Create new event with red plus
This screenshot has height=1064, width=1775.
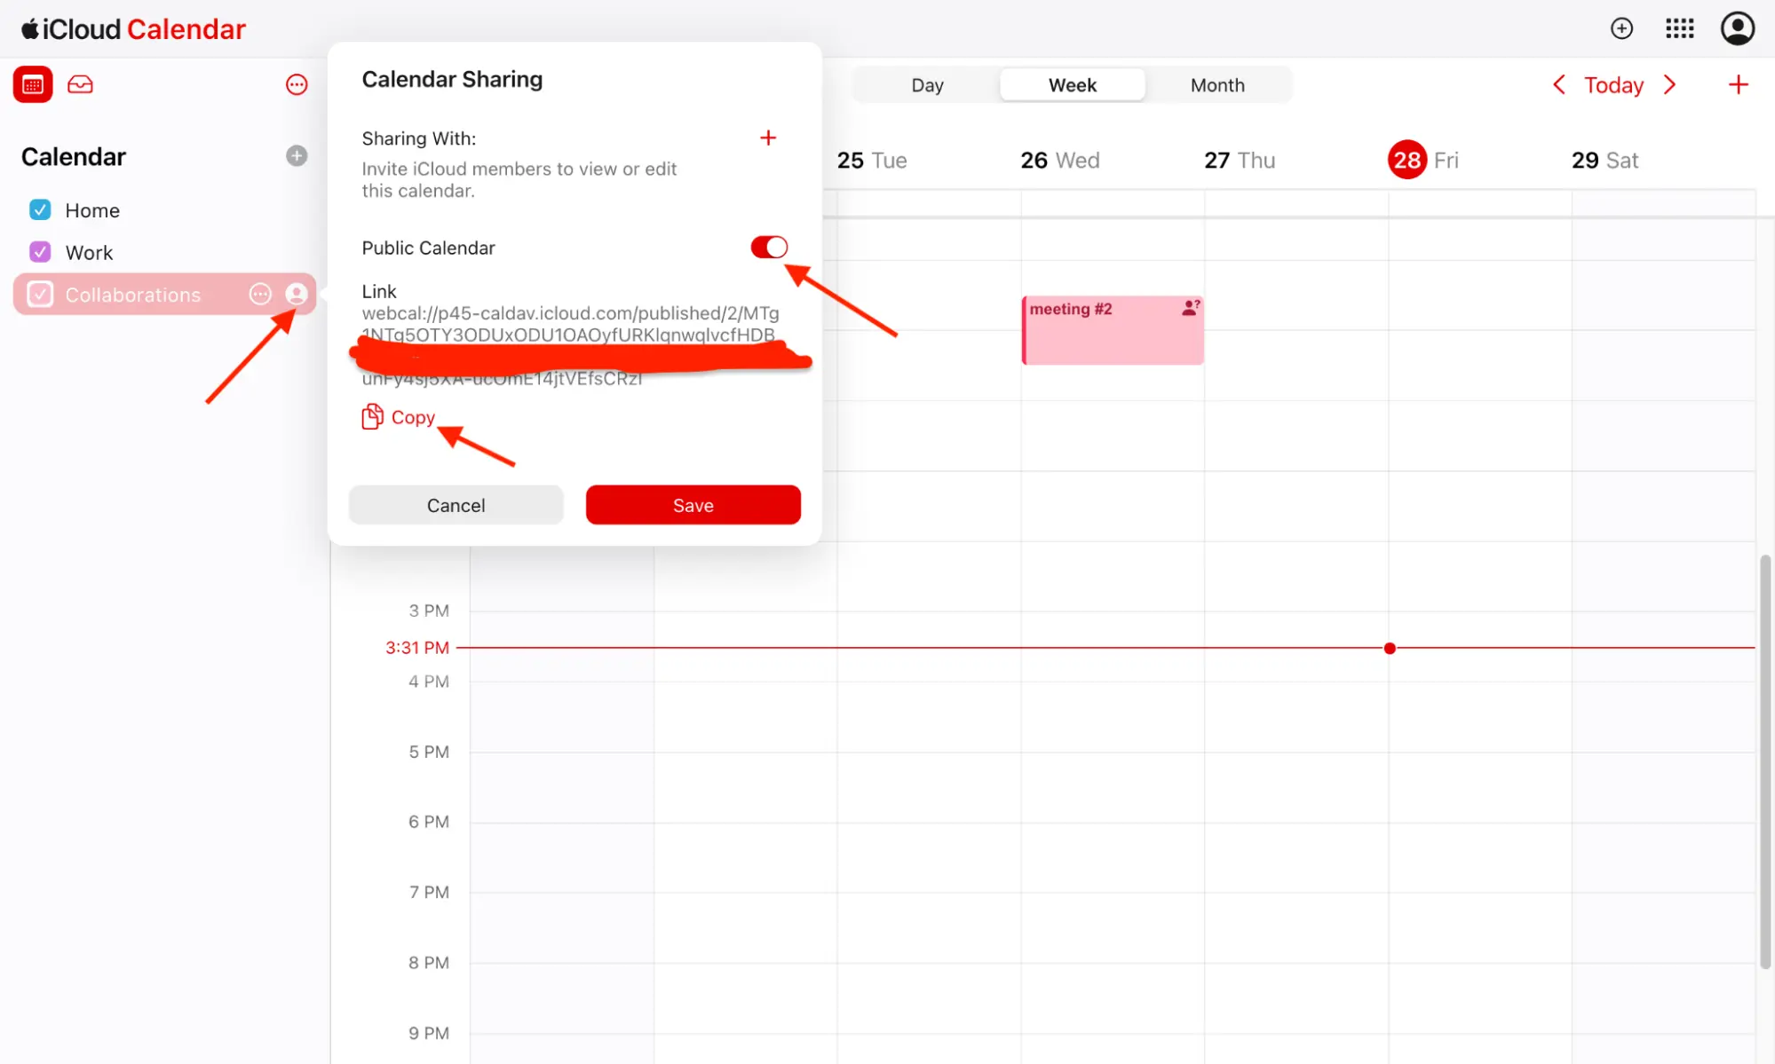(1738, 84)
